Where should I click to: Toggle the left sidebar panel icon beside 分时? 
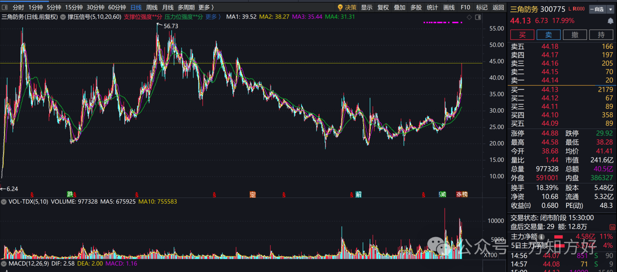click(5, 7)
